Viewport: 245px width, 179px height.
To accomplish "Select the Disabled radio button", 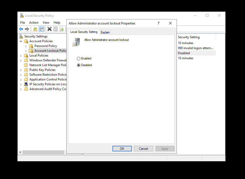I will click(78, 65).
